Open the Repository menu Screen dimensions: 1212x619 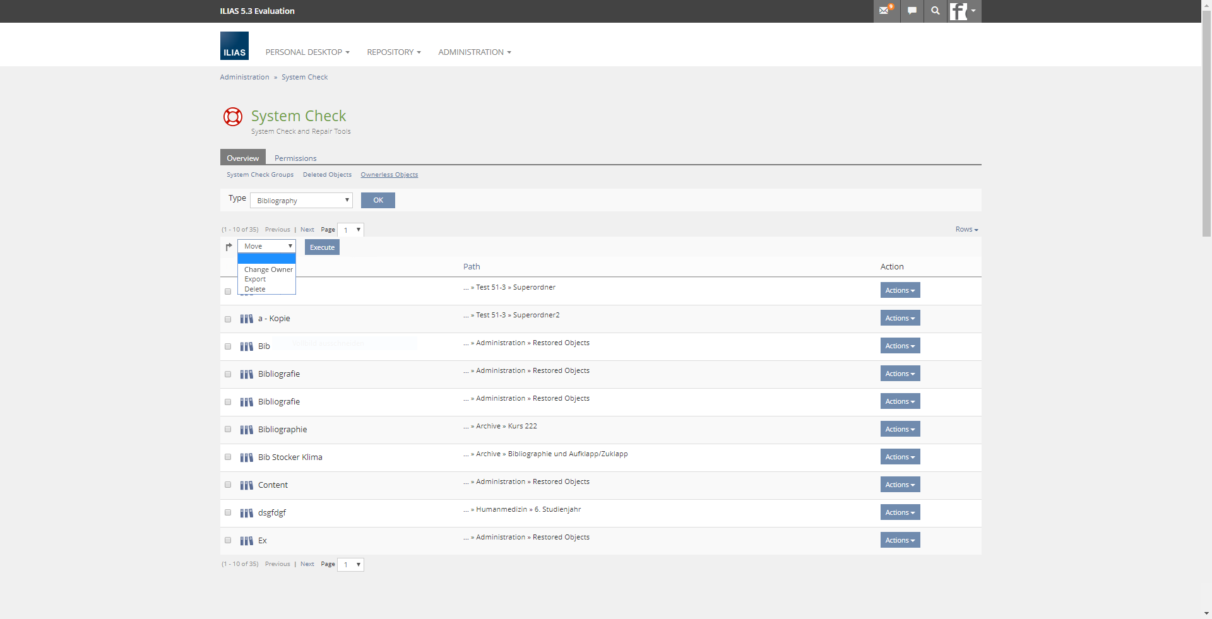pos(393,52)
